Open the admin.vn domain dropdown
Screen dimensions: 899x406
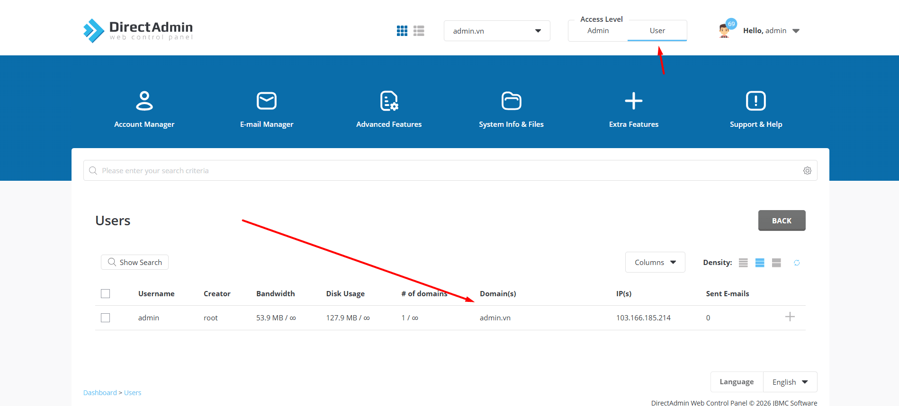click(x=496, y=31)
